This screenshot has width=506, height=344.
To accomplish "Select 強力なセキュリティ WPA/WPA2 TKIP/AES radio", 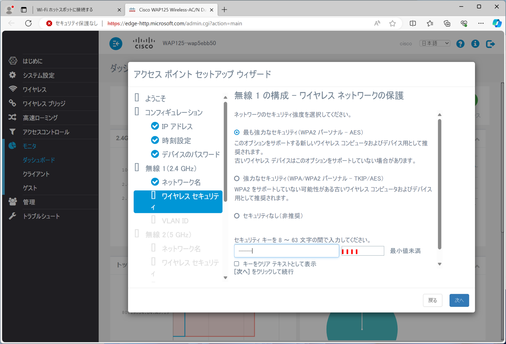I will [237, 179].
